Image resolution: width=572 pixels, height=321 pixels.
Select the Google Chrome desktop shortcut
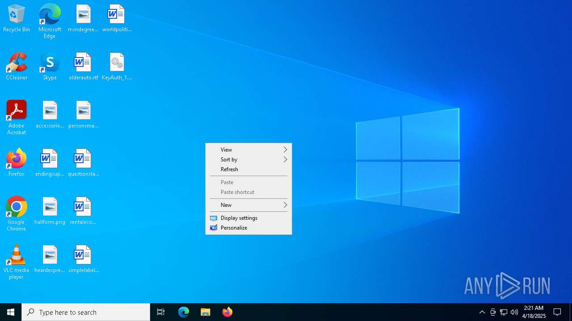[17, 214]
